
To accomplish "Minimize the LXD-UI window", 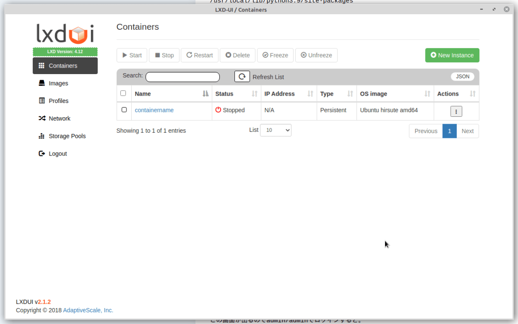I will point(482,9).
